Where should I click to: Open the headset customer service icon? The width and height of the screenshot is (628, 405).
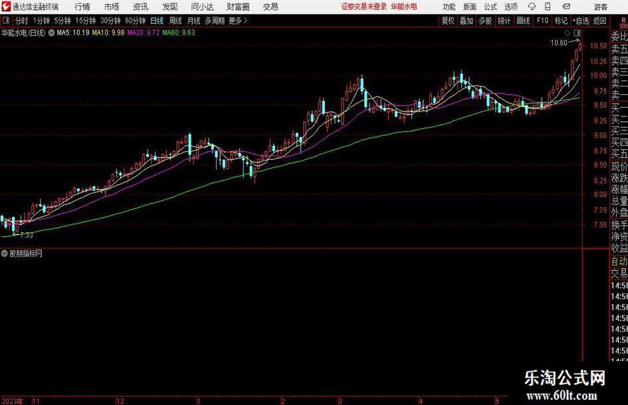[x=532, y=7]
